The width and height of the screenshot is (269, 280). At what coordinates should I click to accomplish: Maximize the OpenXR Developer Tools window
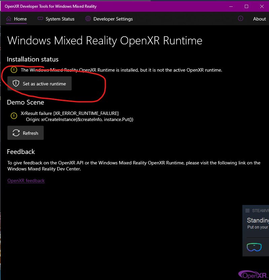(246, 6)
